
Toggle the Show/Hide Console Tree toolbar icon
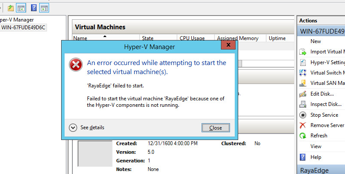[x=21, y=8]
